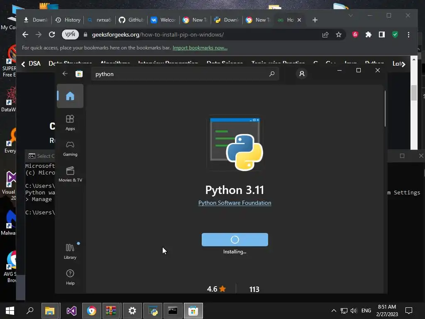Viewport: 425px width, 319px height.
Task: Click the Chrome address bar URL
Action: (158, 35)
